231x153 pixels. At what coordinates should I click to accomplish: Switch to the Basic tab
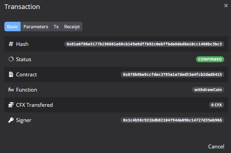12,27
